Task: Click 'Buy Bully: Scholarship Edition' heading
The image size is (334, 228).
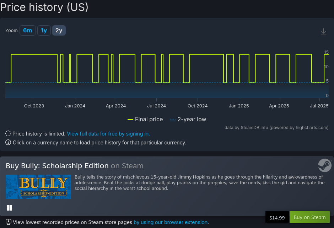Action: coord(57,166)
